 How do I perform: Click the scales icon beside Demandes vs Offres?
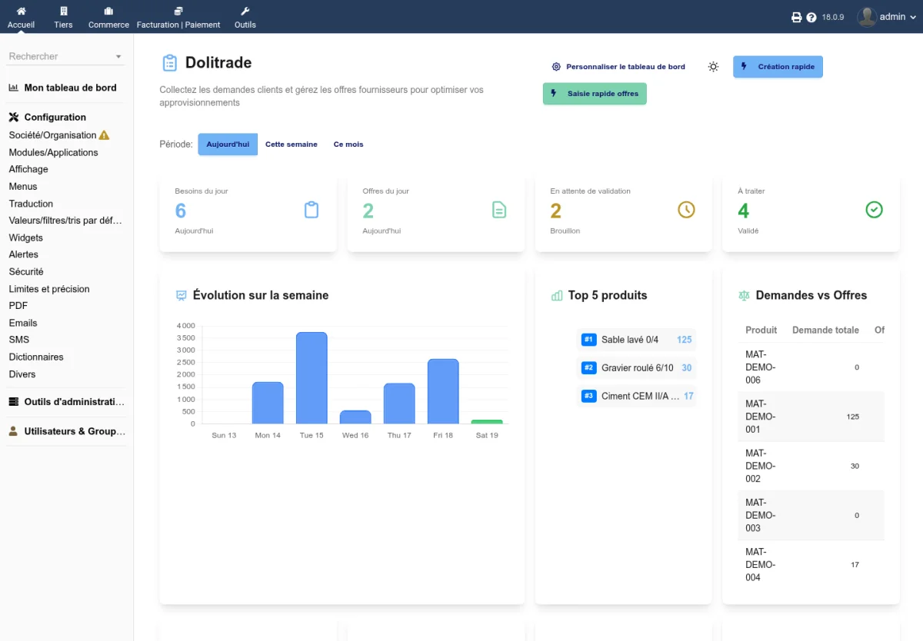coord(744,295)
